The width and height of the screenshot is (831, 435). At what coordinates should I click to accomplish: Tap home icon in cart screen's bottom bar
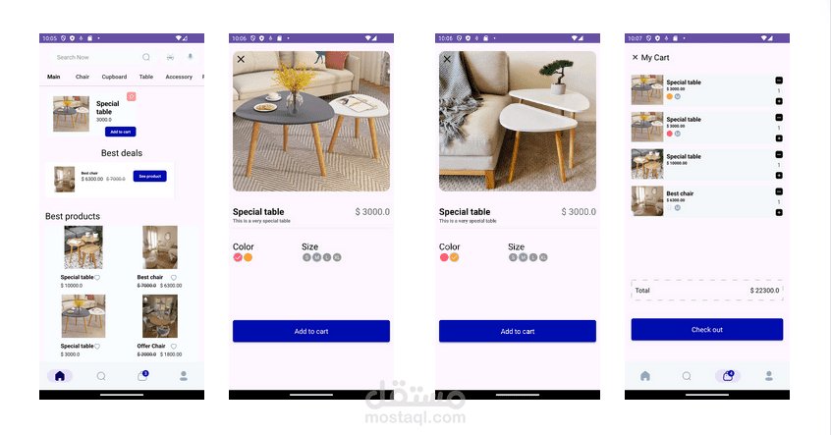(645, 376)
